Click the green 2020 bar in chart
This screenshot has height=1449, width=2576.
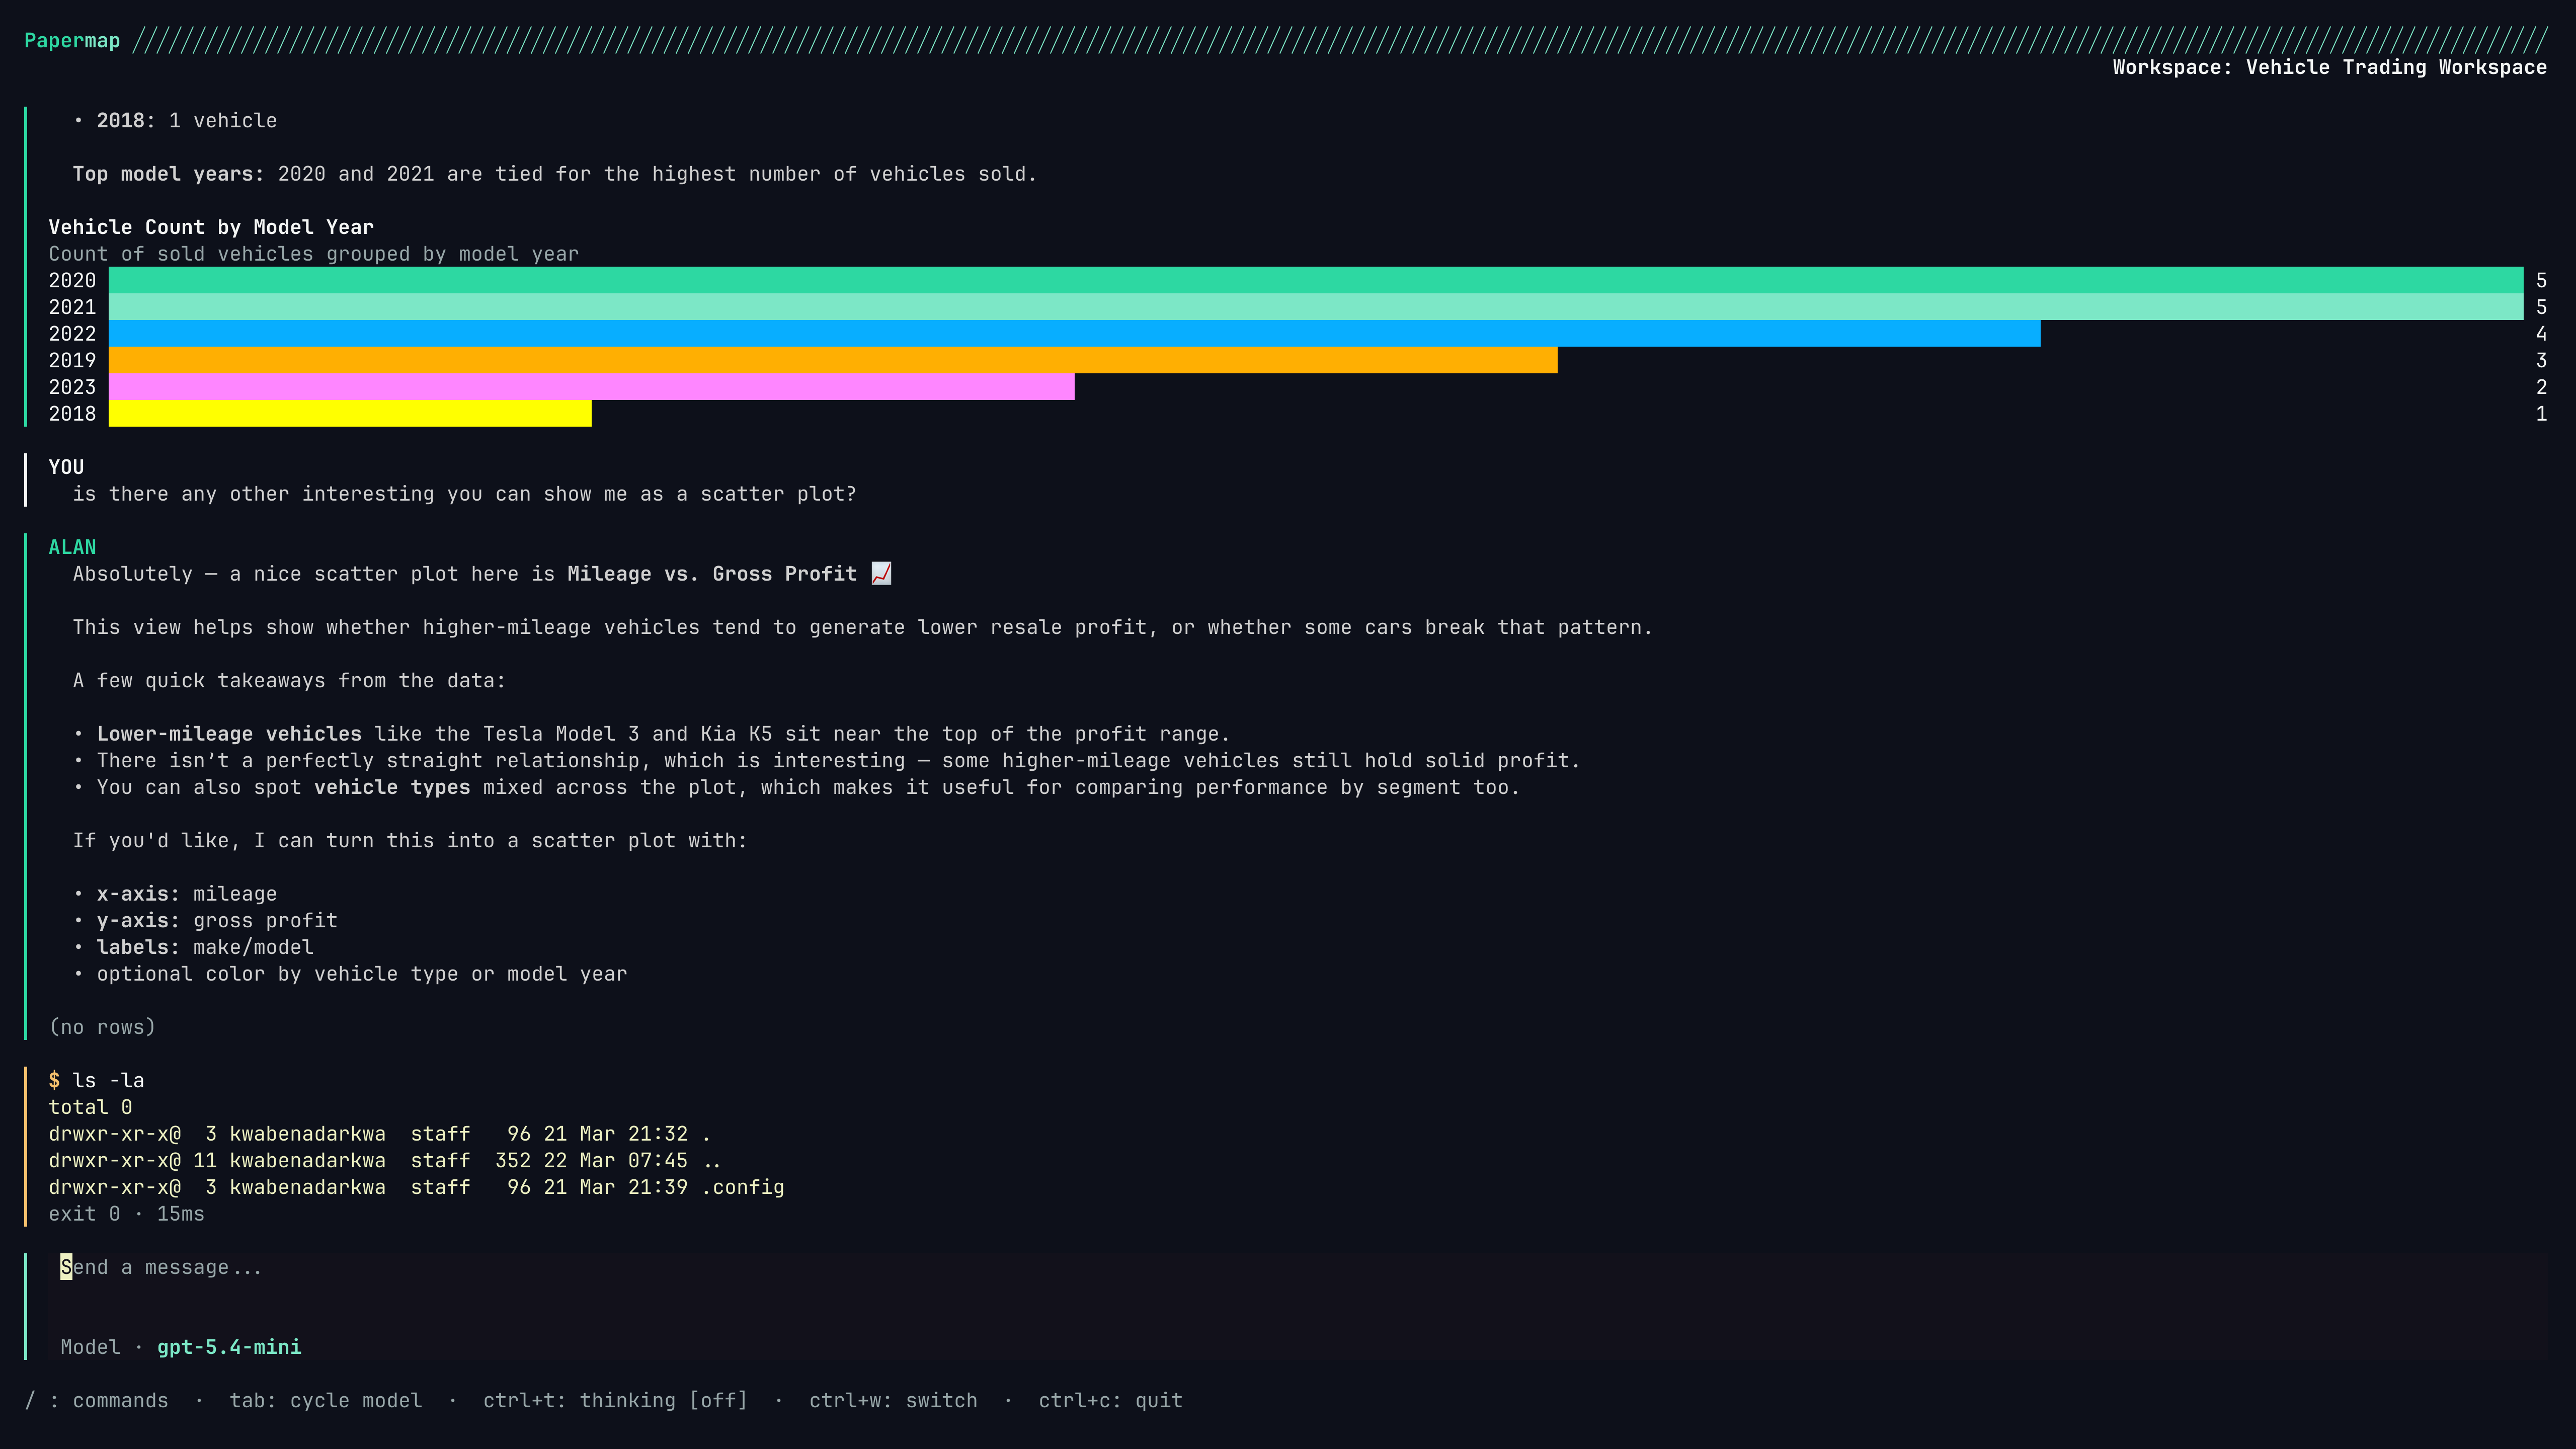tap(1316, 280)
